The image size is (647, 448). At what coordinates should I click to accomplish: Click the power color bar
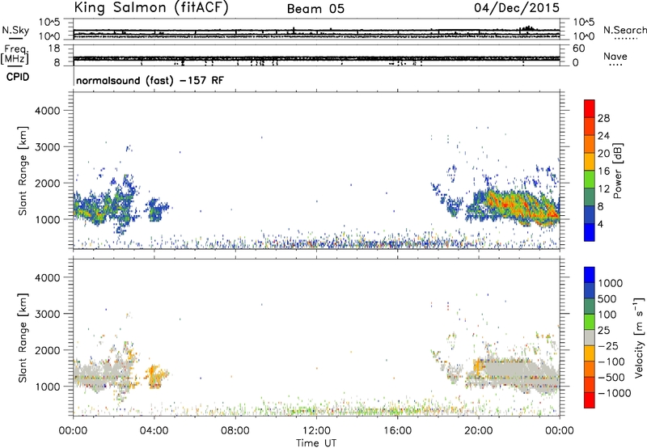click(x=590, y=171)
